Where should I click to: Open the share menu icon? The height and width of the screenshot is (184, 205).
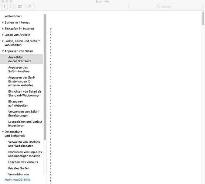coord(30,7)
